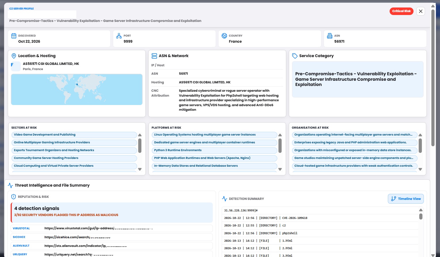Select Enterprises exposing legacy Java and PHP item
This screenshot has height=257, width=440.
click(354, 142)
